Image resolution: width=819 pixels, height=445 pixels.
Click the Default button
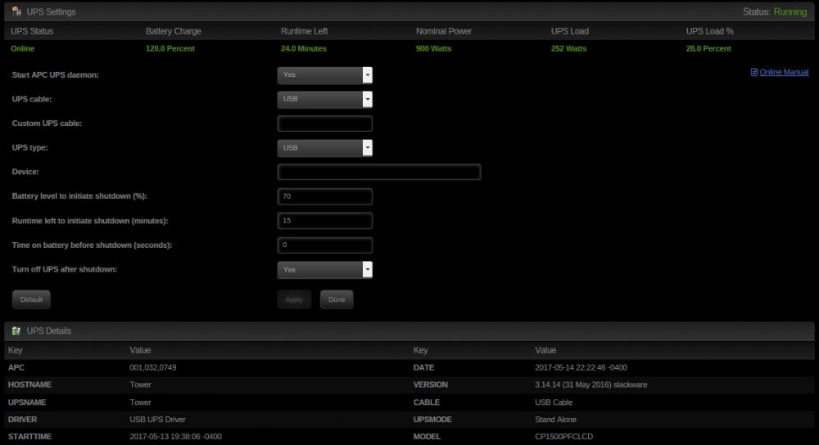31,299
